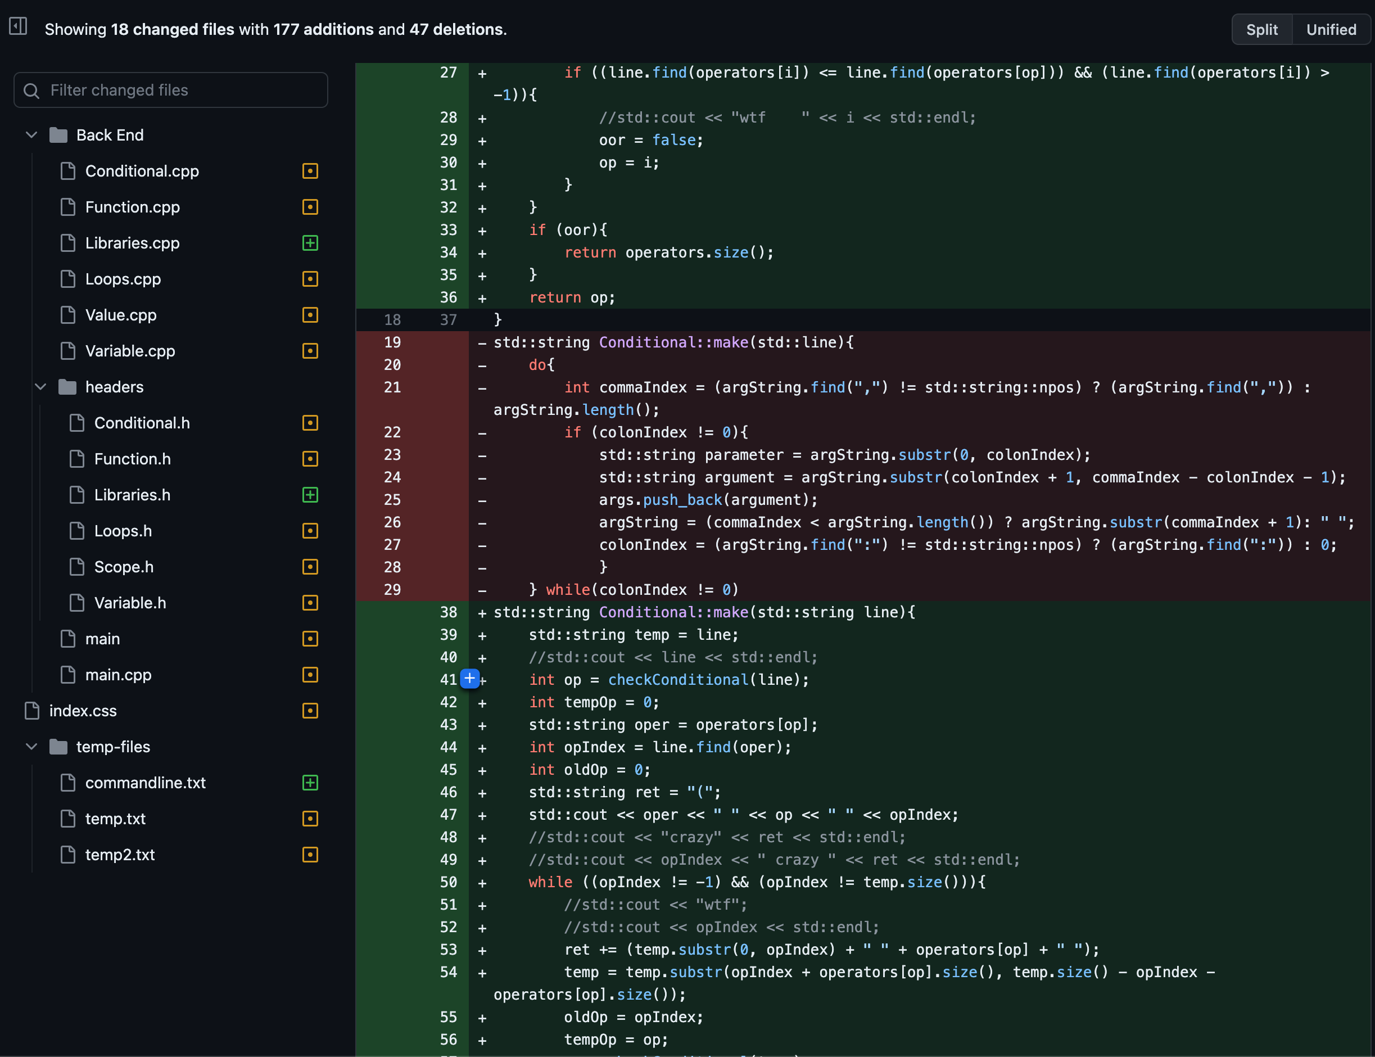Select Loops.cpp in the file tree

pos(123,279)
